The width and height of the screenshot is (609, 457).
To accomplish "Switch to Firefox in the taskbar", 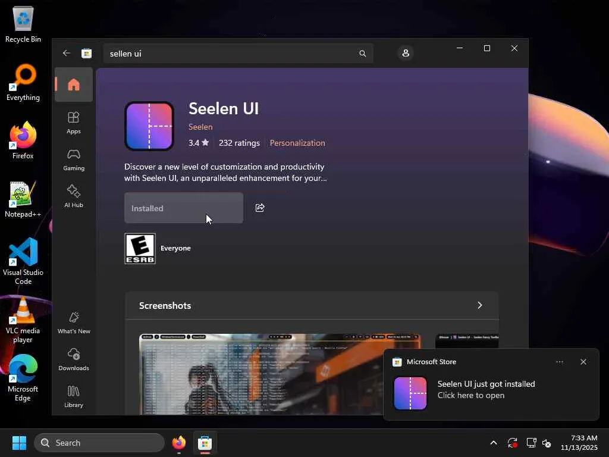I will click(178, 443).
